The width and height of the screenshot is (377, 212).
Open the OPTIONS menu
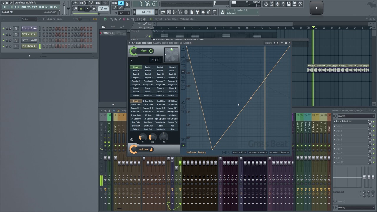[44, 7]
